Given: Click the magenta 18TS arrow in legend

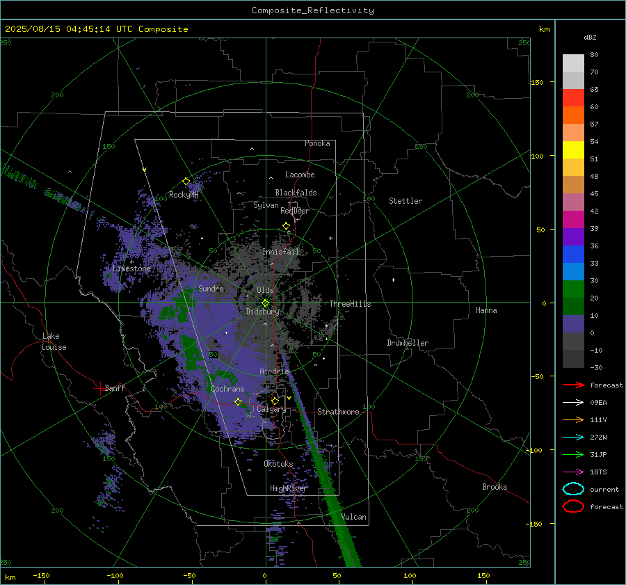Looking at the screenshot, I should coord(573,472).
